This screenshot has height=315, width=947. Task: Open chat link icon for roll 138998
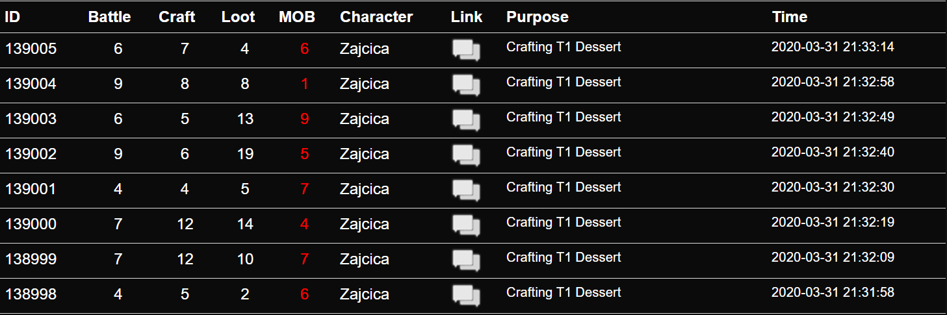point(466,296)
